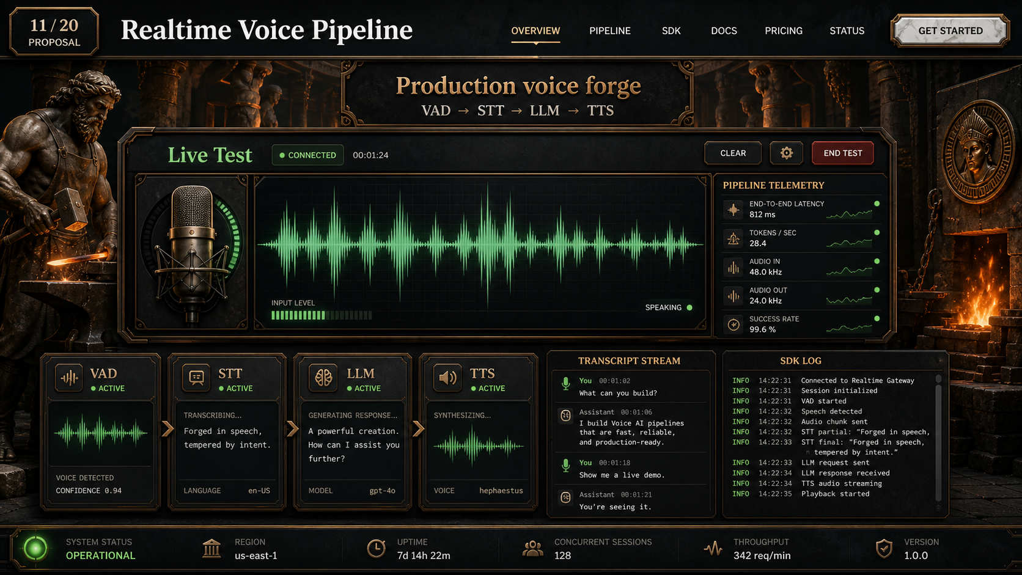This screenshot has height=575, width=1022.
Task: Open the Pricing tab
Action: [x=784, y=31]
